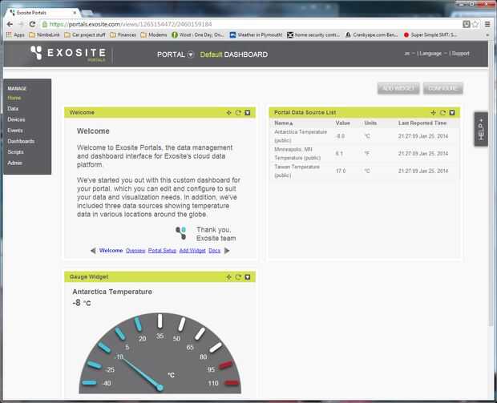The image size is (497, 403).
Task: Click the Portal Setup link
Action: (162, 251)
